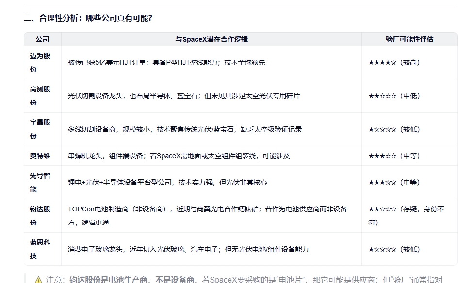Click the text 光伏切割设备龙头 description
The width and height of the screenshot is (458, 283).
184,96
